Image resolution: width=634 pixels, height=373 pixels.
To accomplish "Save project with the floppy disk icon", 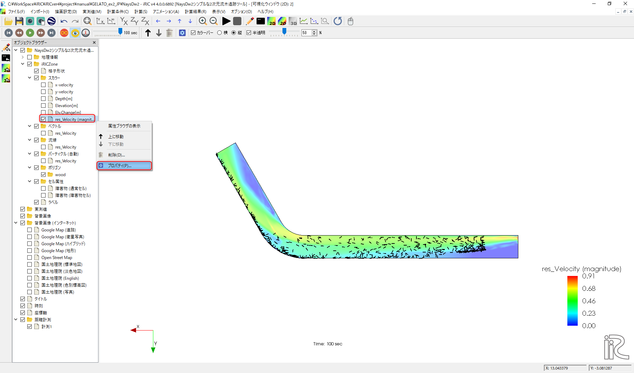I will pyautogui.click(x=19, y=21).
